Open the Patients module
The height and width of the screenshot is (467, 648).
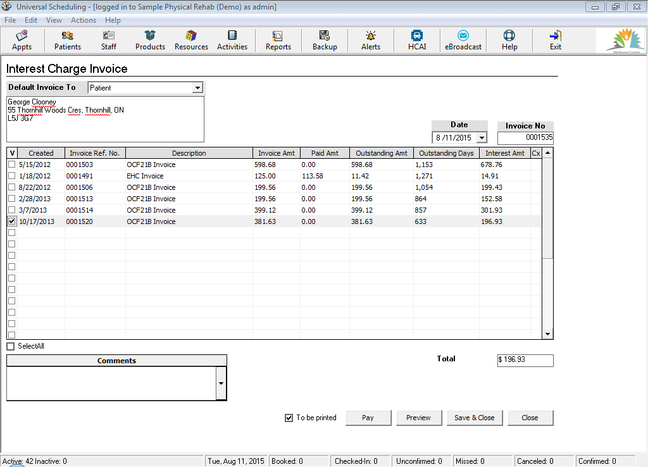point(67,40)
